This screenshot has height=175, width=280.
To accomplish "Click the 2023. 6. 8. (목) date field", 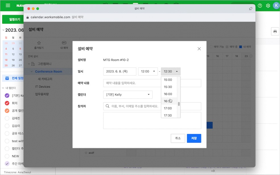I will pyautogui.click(x=120, y=71).
